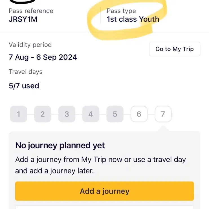Select travel day 2 box
Viewport: 209px width, 209px height.
[x=43, y=114]
